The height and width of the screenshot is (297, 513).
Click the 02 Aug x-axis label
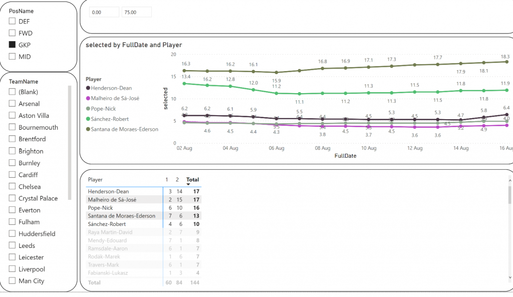point(184,148)
